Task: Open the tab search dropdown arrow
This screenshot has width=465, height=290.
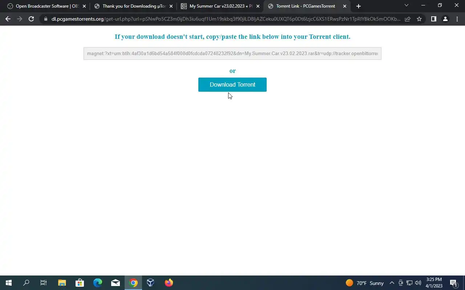Action: (x=406, y=5)
